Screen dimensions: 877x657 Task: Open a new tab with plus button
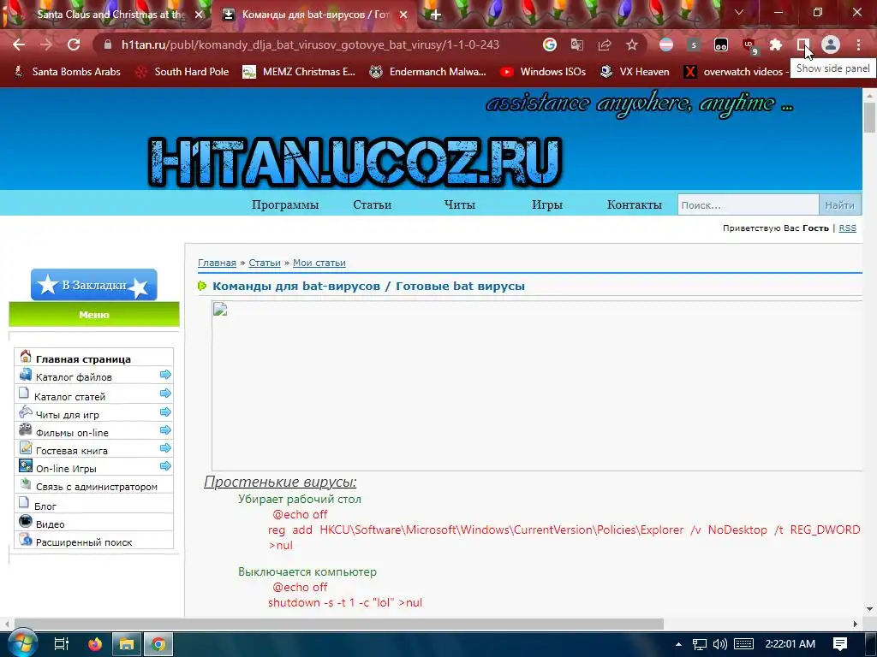pos(436,15)
